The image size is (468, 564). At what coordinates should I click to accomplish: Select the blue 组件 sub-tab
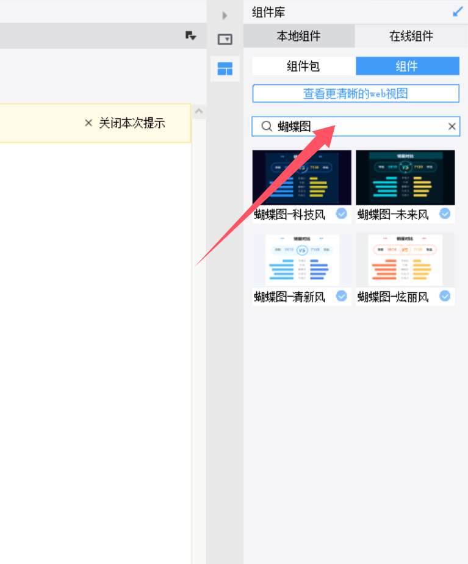point(408,66)
